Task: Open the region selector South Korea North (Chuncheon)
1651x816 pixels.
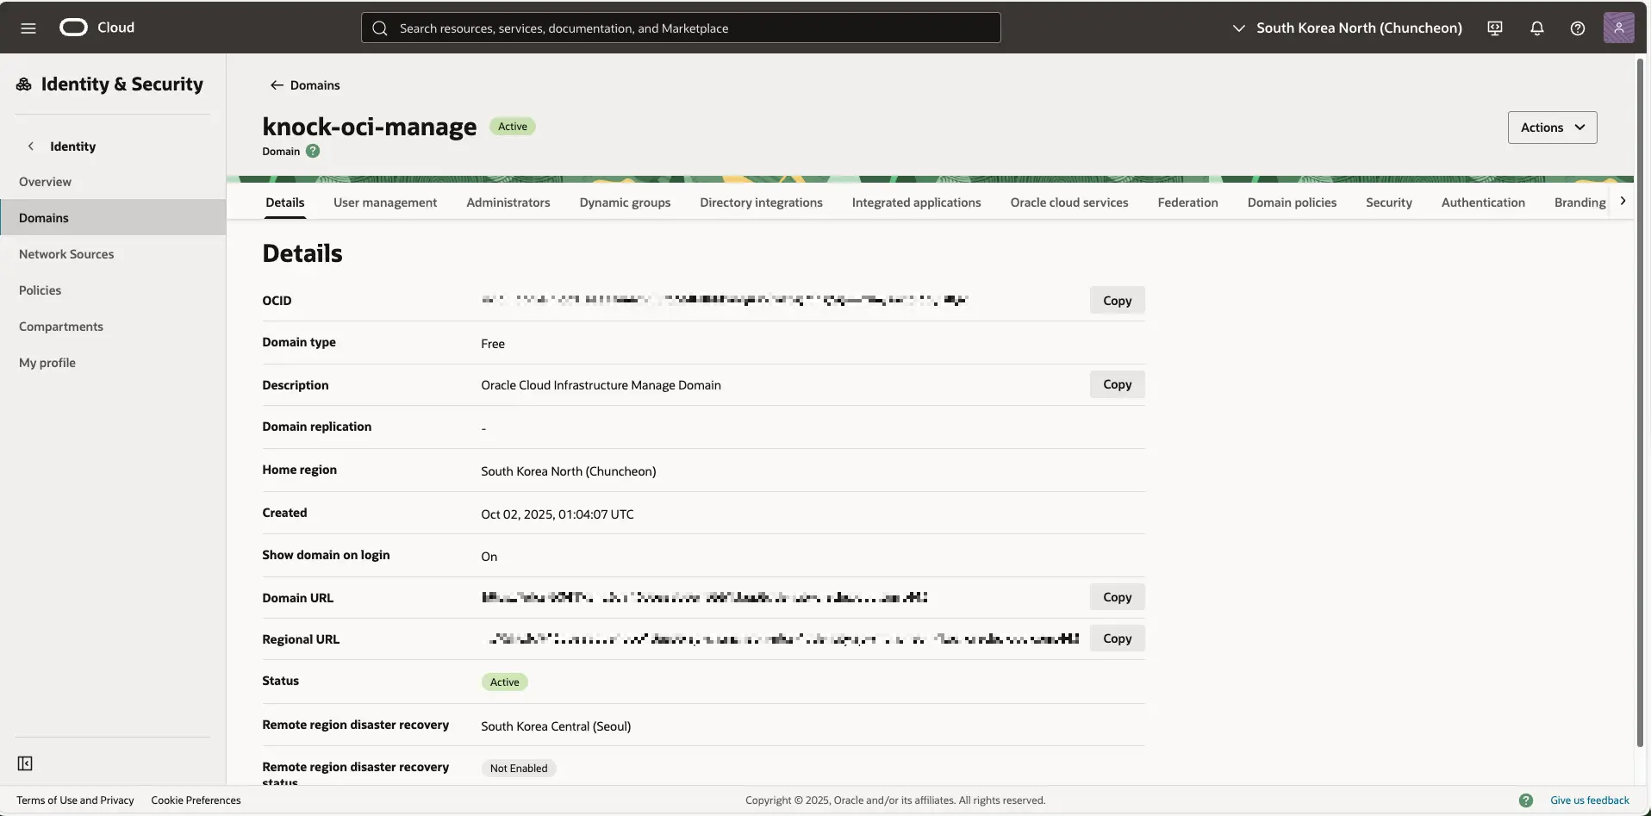Action: click(x=1348, y=28)
